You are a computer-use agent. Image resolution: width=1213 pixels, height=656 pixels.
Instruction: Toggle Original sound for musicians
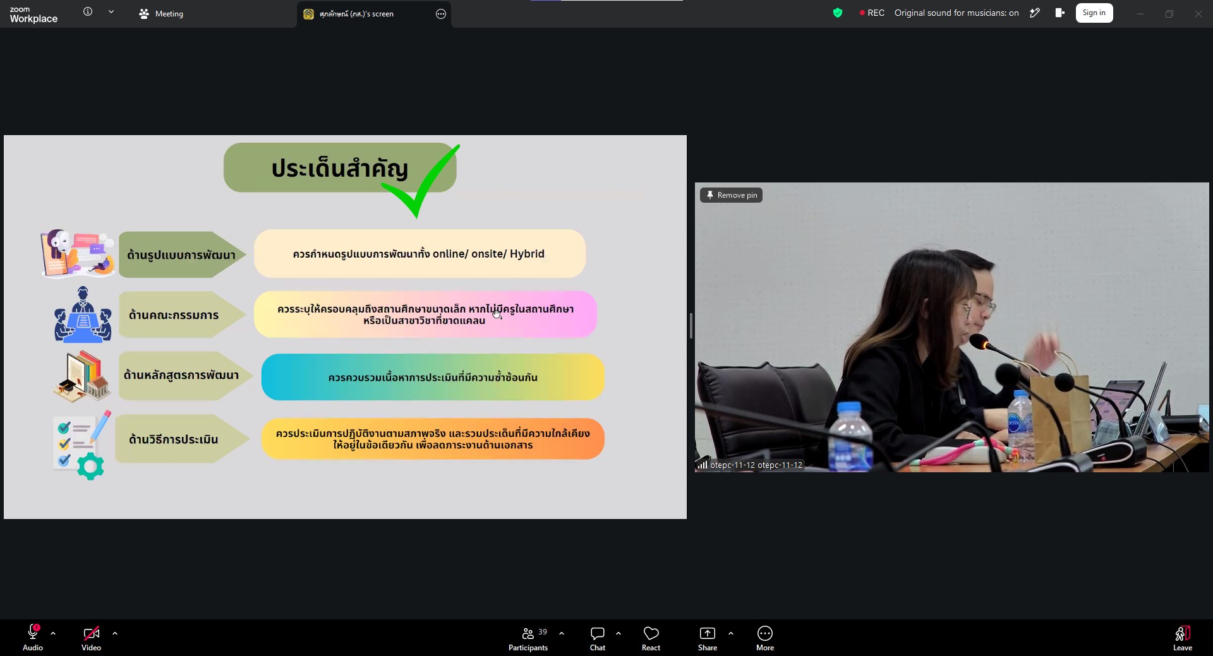coord(957,13)
